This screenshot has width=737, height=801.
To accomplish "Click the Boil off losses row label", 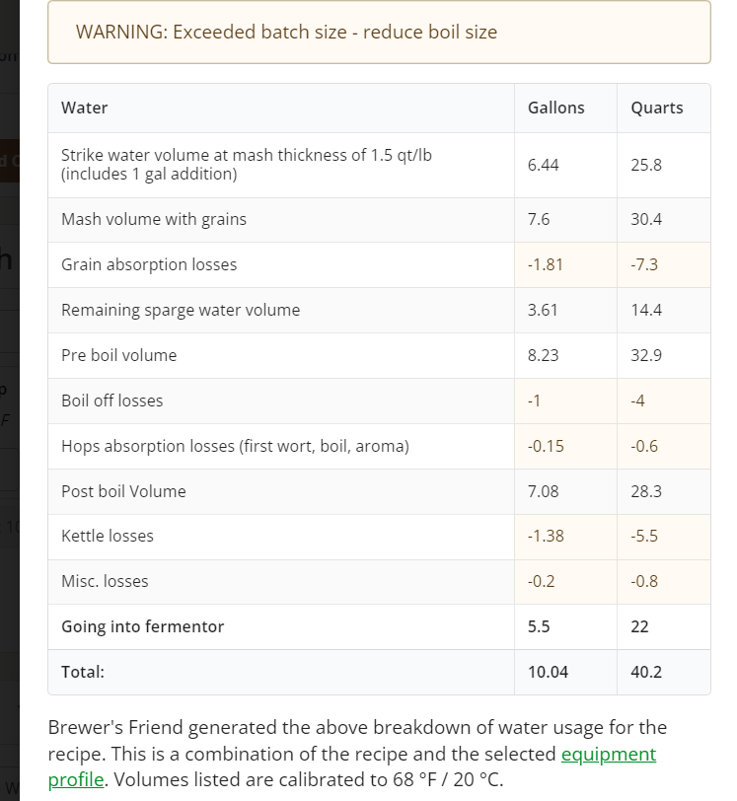I will (x=112, y=400).
